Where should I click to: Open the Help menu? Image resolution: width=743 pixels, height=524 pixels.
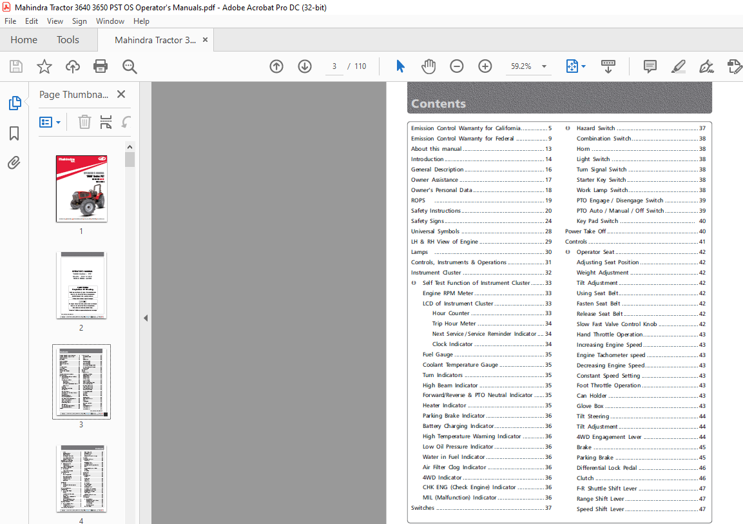[141, 21]
